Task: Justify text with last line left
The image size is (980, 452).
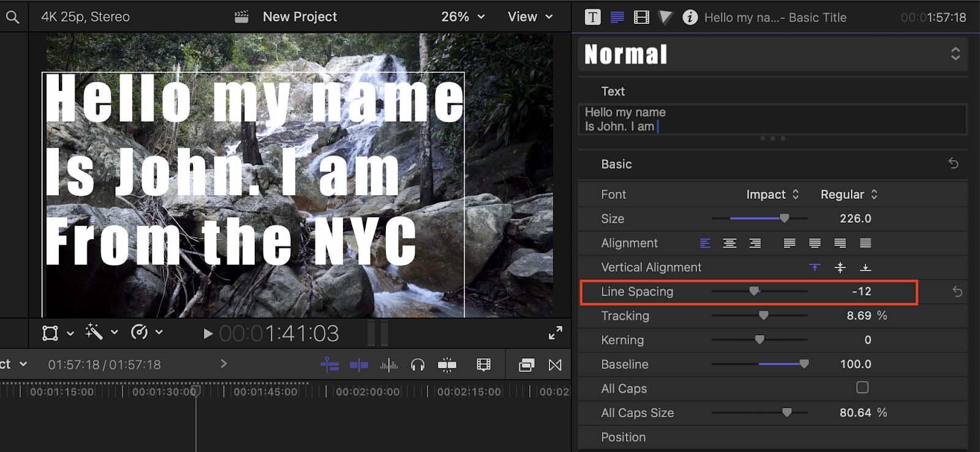Action: click(790, 243)
